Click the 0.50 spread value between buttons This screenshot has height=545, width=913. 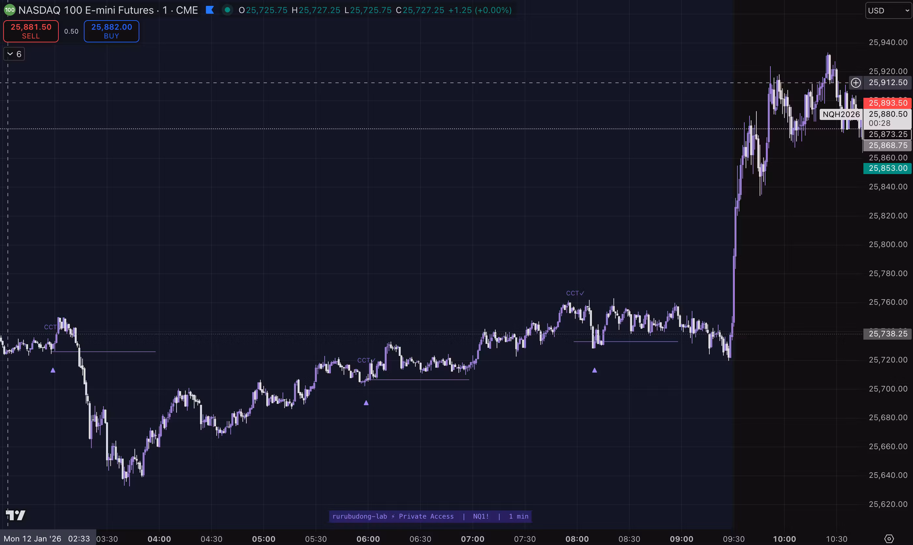71,31
